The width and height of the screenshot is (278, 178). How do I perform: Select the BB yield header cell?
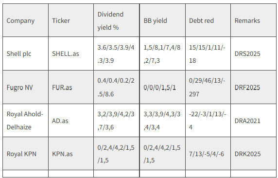pyautogui.click(x=162, y=20)
